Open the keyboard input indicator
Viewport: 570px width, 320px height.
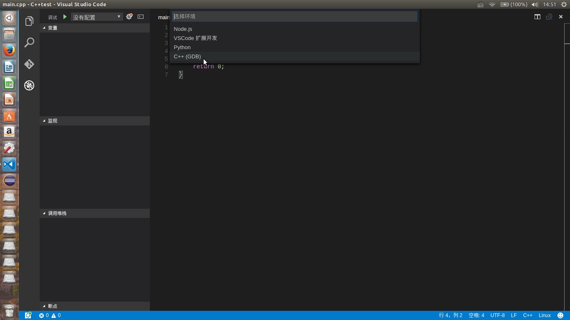[481, 5]
